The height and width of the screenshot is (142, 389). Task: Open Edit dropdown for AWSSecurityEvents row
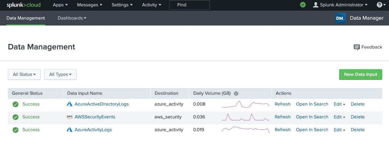(x=339, y=117)
